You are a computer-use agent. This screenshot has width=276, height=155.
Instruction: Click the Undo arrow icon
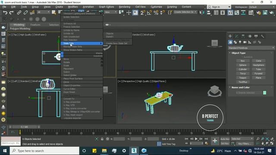tap(5, 12)
